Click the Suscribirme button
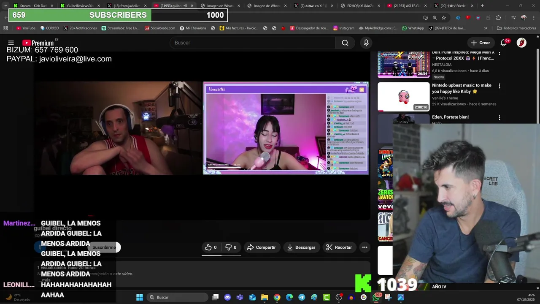The image size is (540, 304). pyautogui.click(x=104, y=247)
